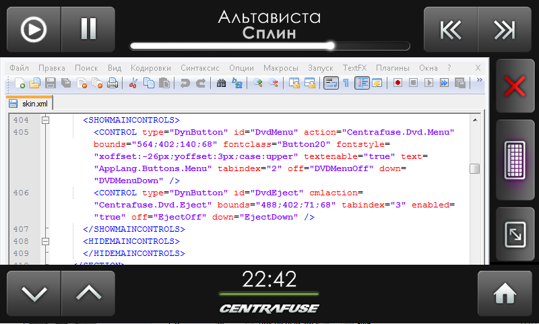Toggle show all characters pilcrow button
Screen dimensions: 539x324
pyautogui.click(x=346, y=84)
